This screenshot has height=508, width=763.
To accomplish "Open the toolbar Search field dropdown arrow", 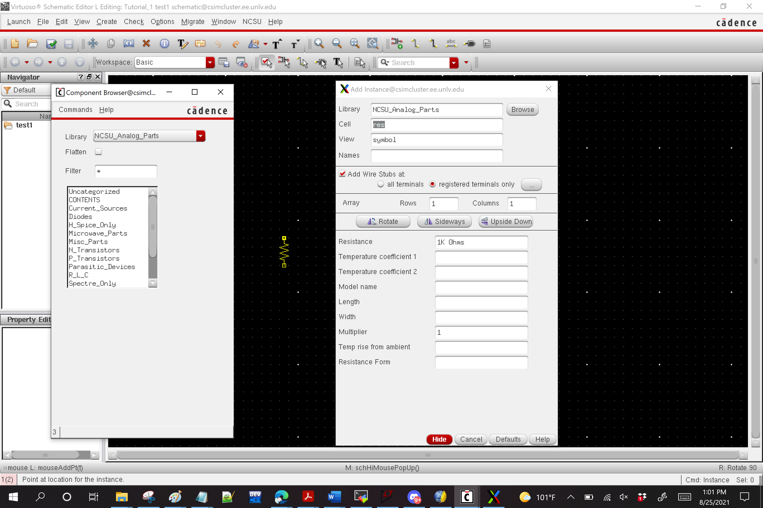I will pyautogui.click(x=453, y=63).
